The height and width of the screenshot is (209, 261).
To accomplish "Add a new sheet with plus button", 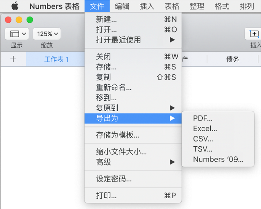I will tap(13, 59).
